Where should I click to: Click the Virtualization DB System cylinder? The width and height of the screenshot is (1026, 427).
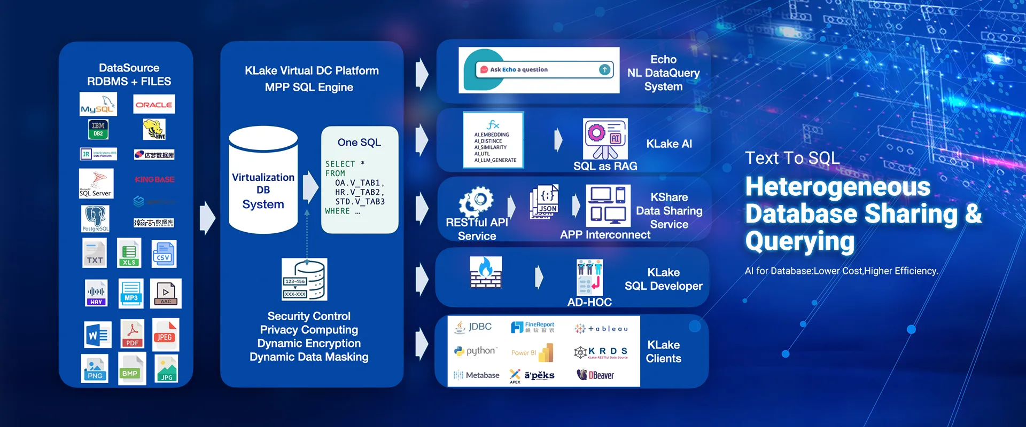point(263,180)
